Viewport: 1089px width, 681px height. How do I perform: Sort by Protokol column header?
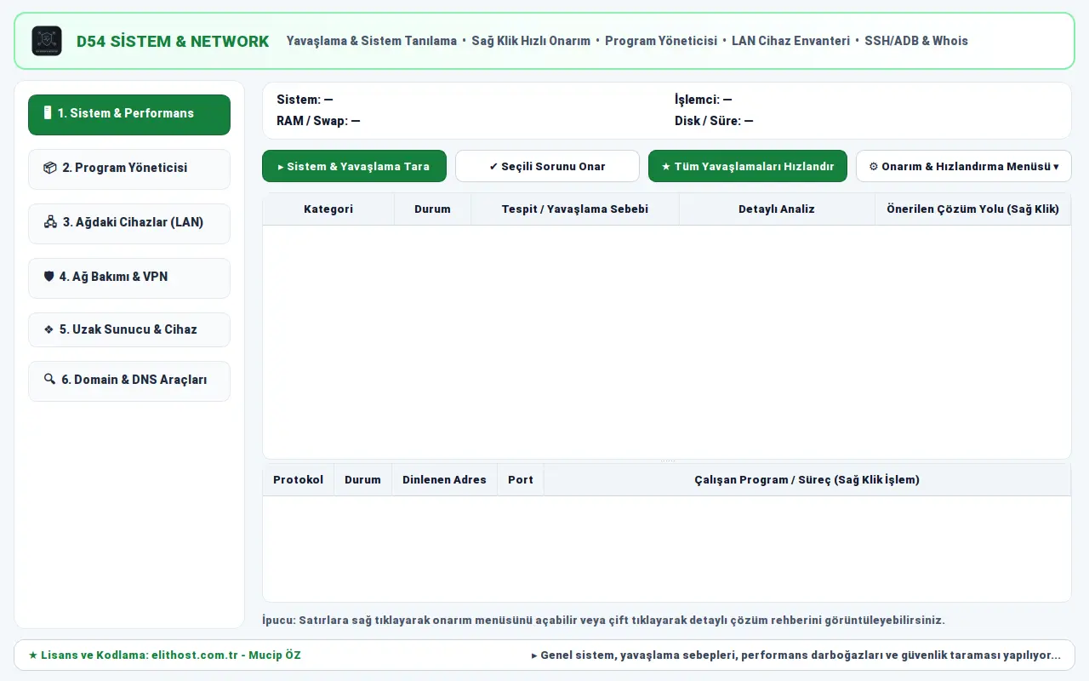point(299,480)
